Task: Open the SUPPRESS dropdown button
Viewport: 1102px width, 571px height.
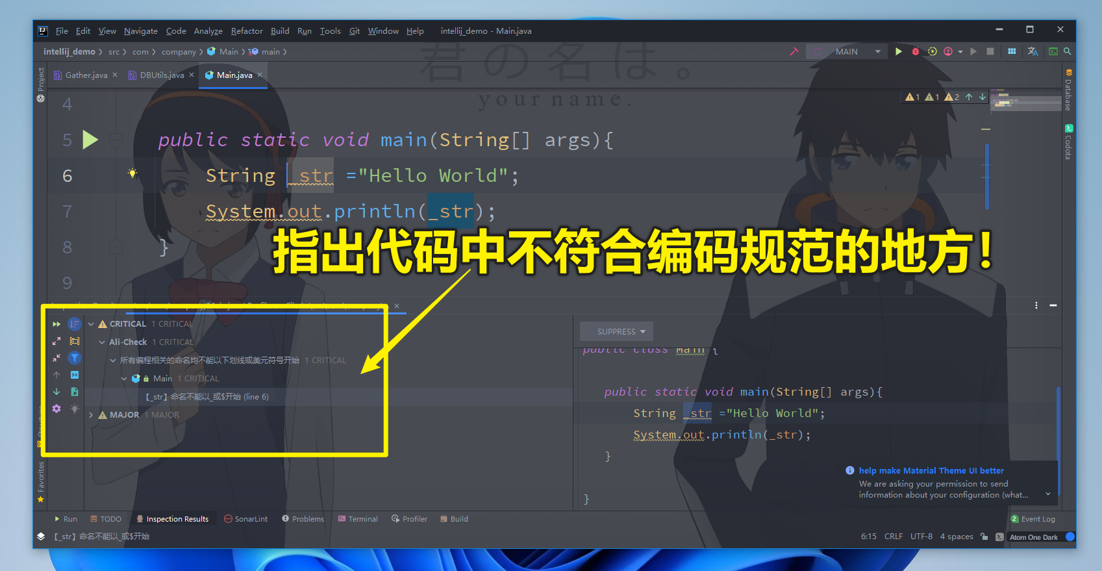Action: coord(616,331)
